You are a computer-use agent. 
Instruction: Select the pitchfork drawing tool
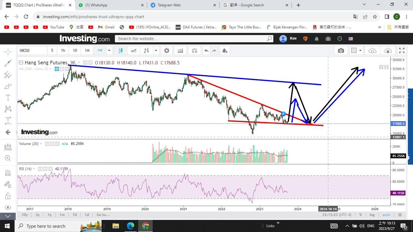coord(8,75)
